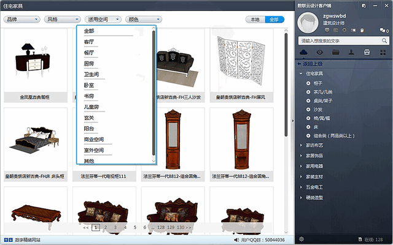
Task: Click the 数字精装网站 link
Action: [28, 239]
